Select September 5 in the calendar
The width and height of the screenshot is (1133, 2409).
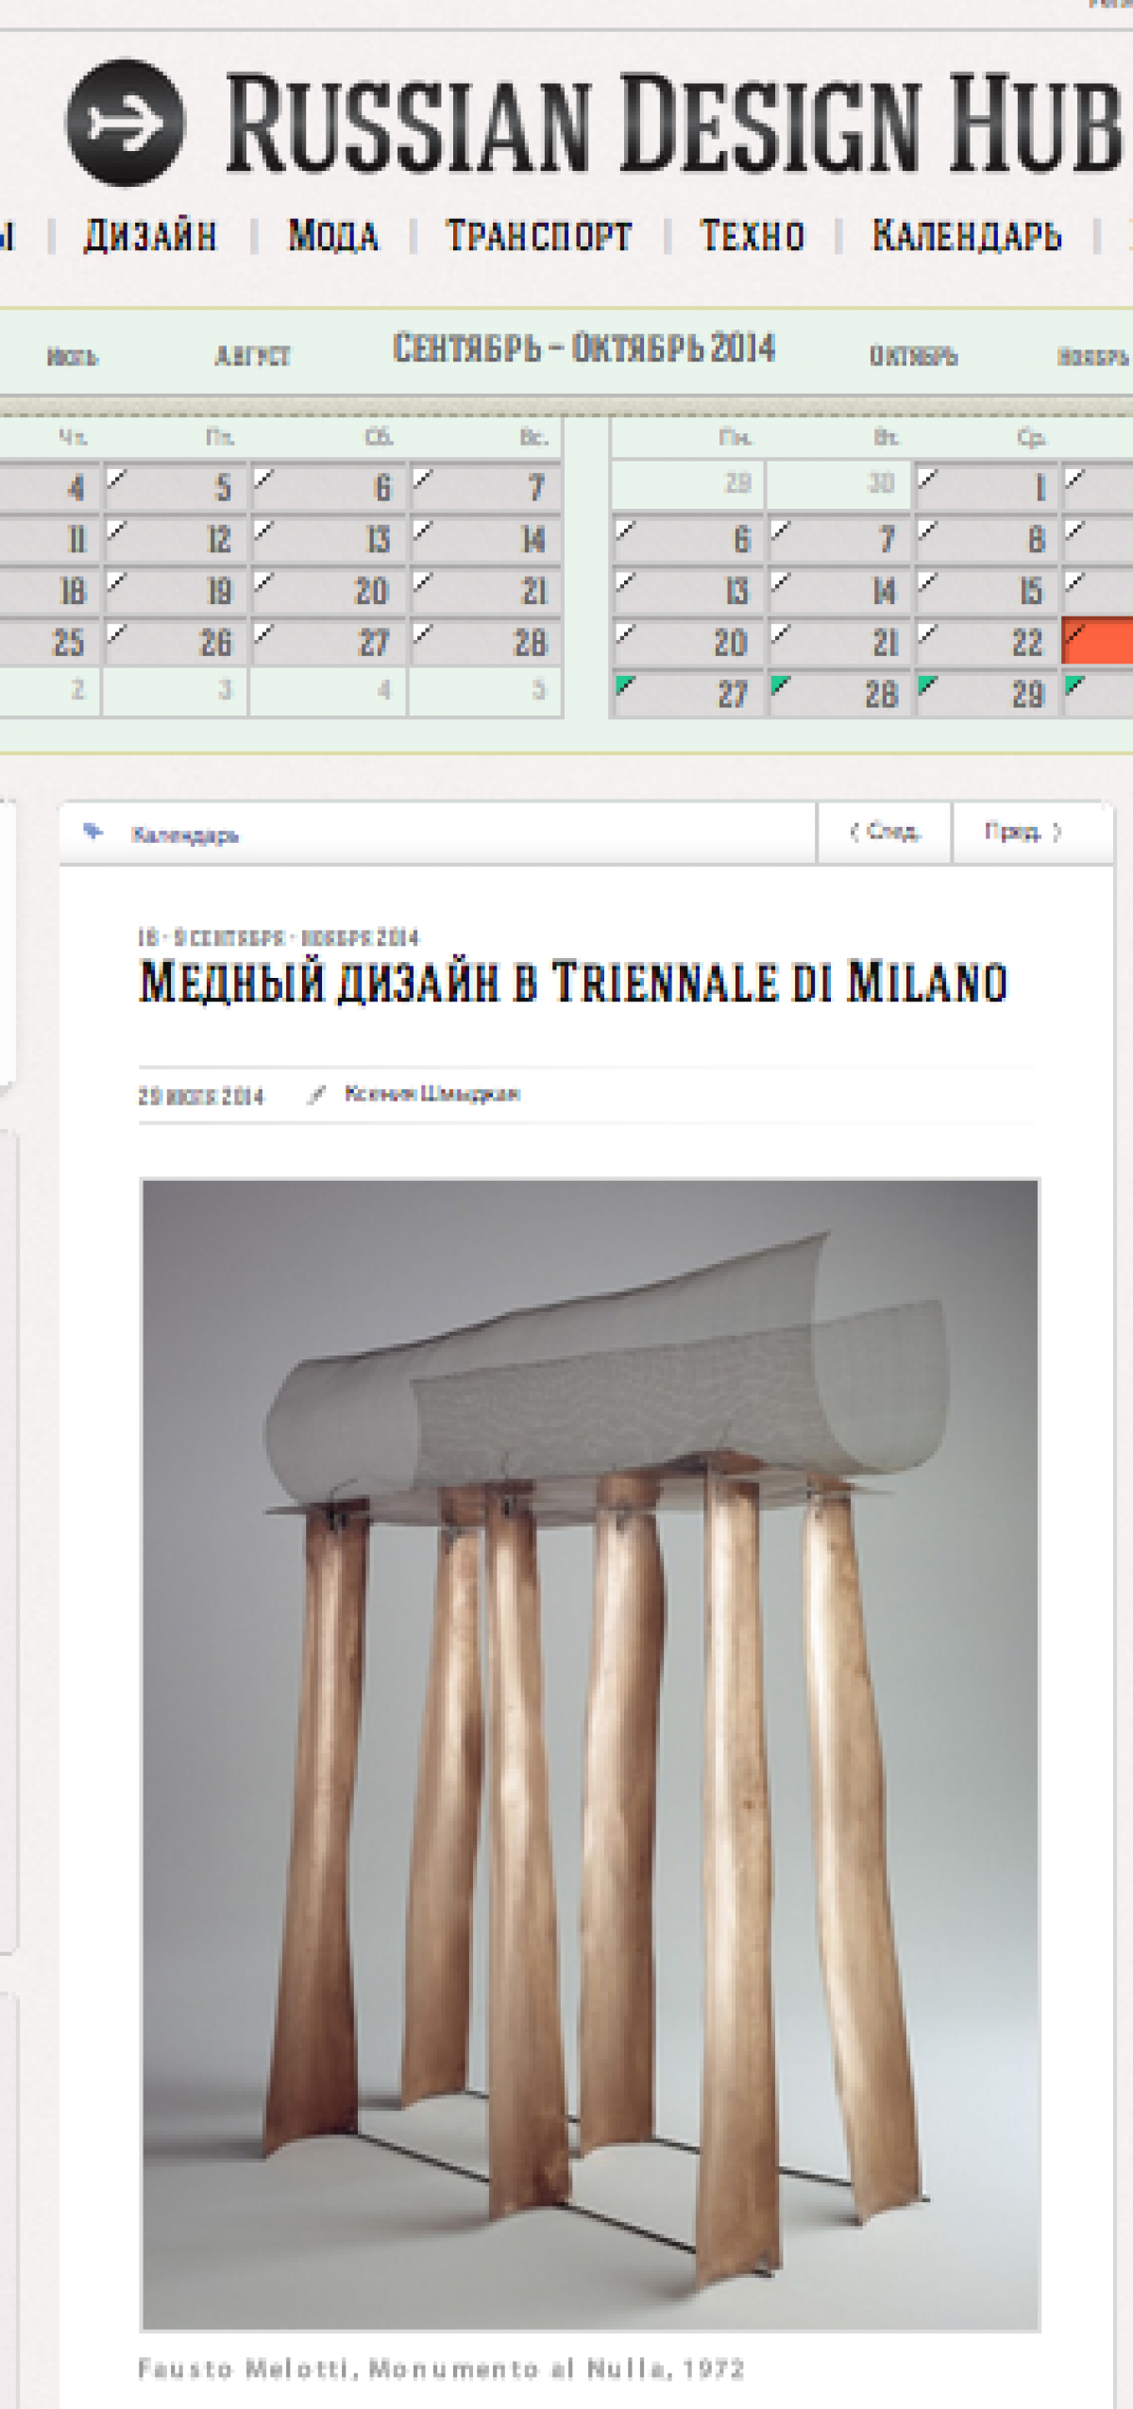[x=176, y=487]
